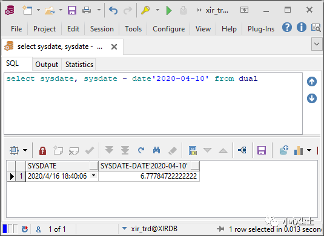Expand the Open folder dropdown arrow
The width and height of the screenshot is (324, 236).
pyautogui.click(x=61, y=10)
